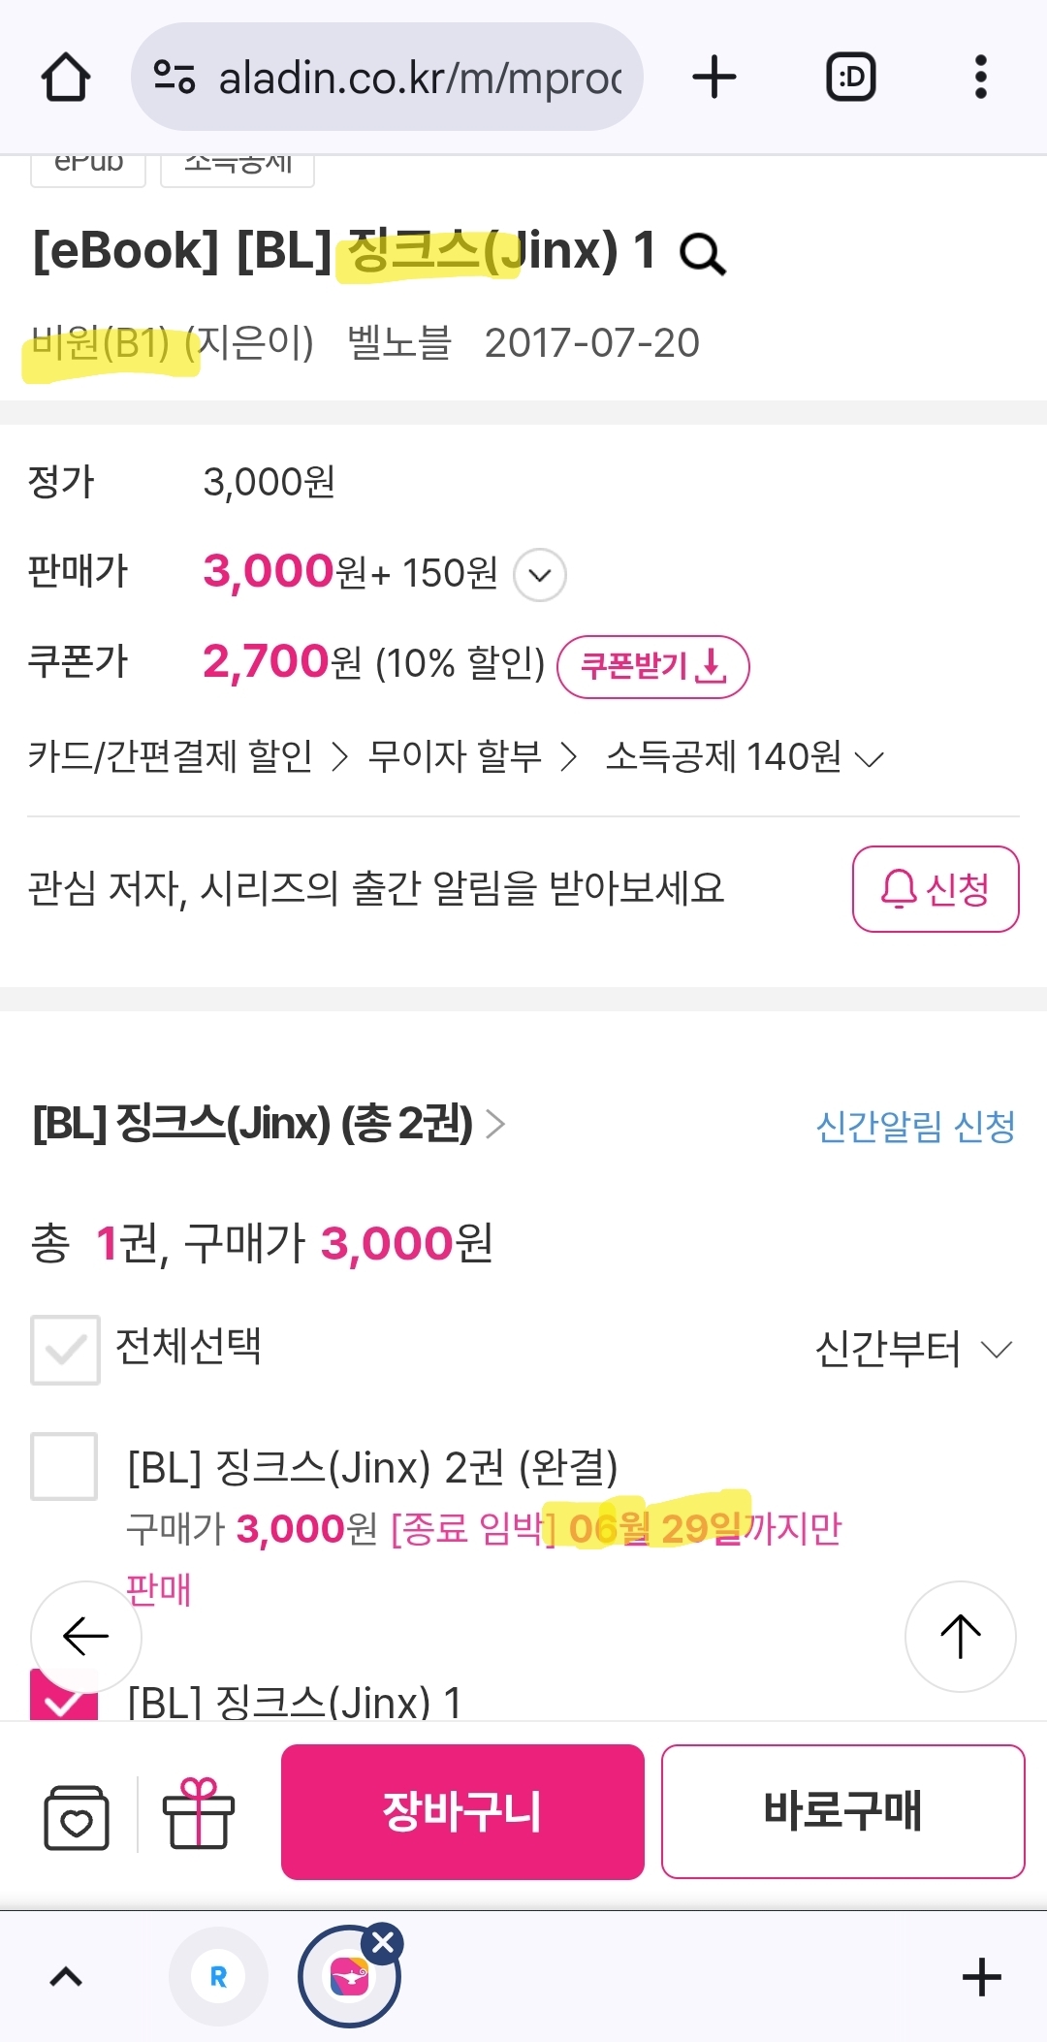The height and width of the screenshot is (2042, 1047).
Task: Tap the URL address bar
Action: 388,78
